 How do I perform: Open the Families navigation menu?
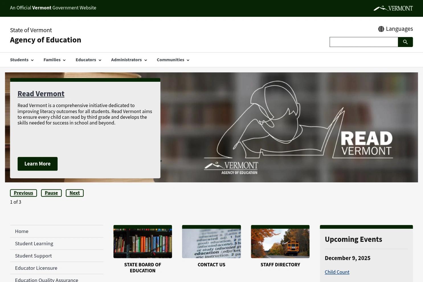pos(52,60)
